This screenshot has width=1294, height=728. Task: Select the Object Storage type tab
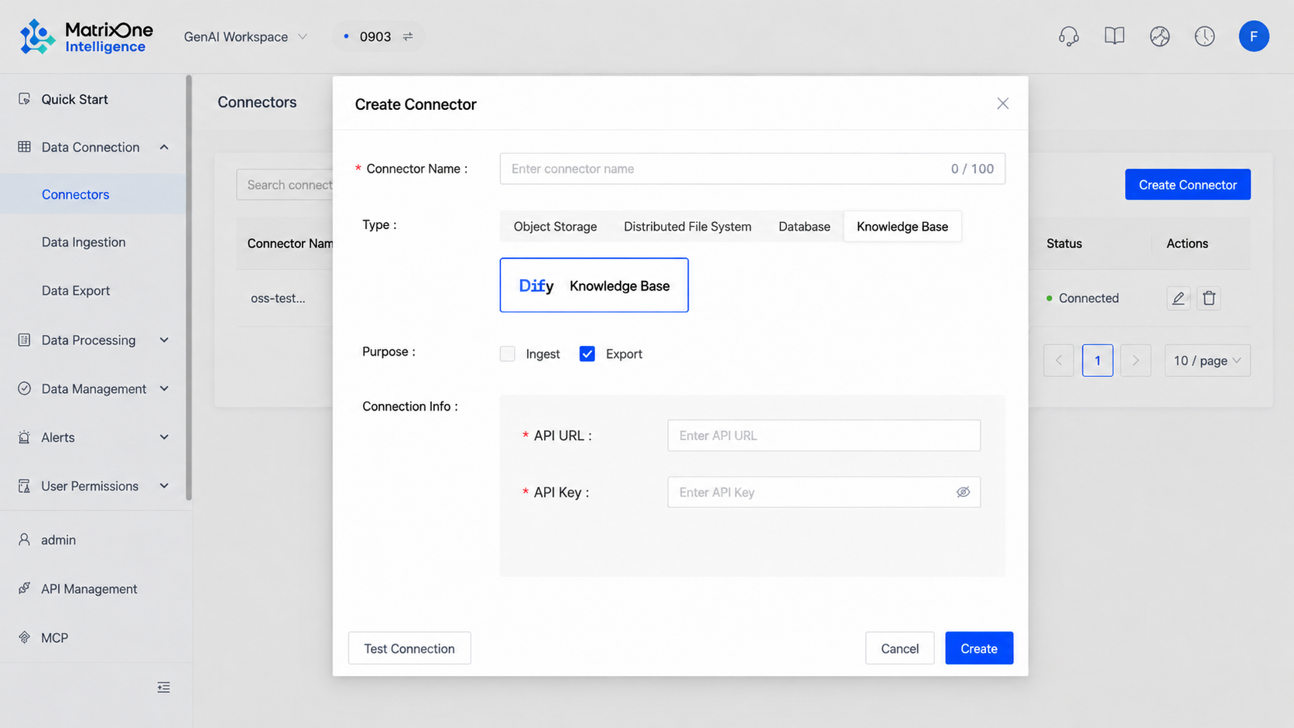point(555,227)
